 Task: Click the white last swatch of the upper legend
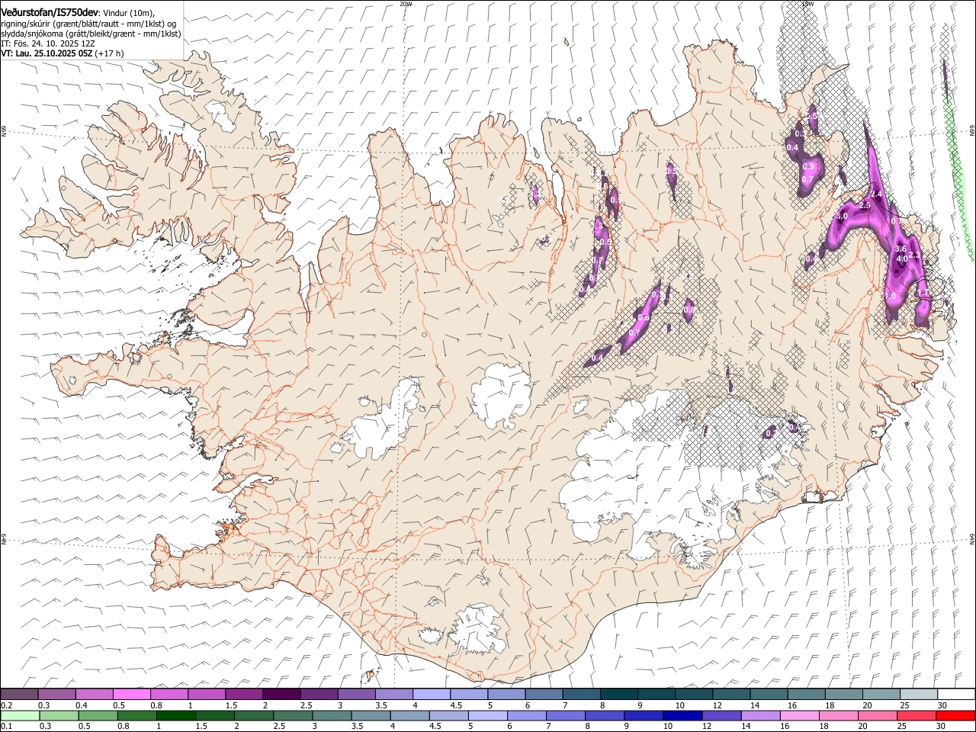[956, 694]
